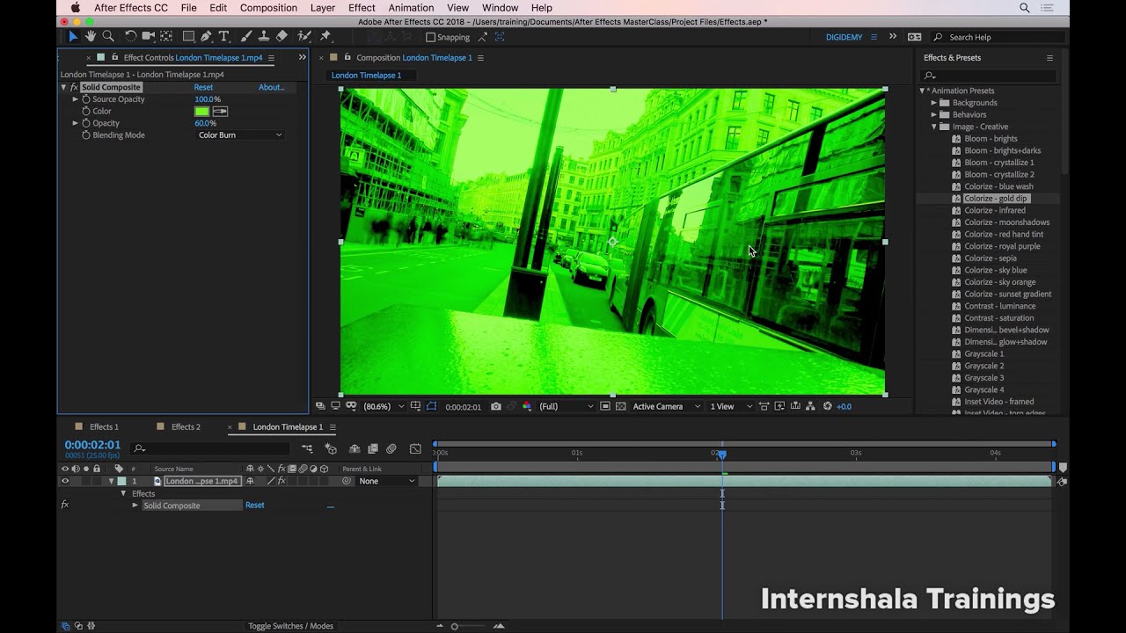The width and height of the screenshot is (1126, 633).
Task: Click Reset in Effect Controls panel
Action: 203,87
